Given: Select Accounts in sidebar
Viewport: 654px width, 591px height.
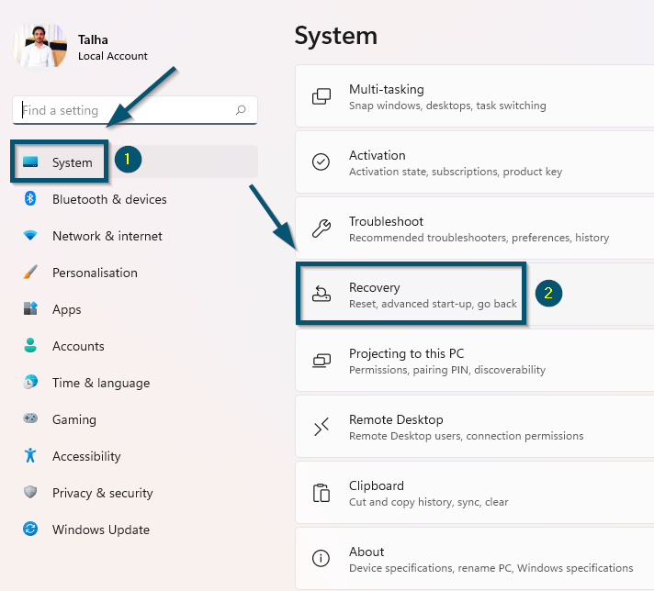Looking at the screenshot, I should (x=135, y=346).
